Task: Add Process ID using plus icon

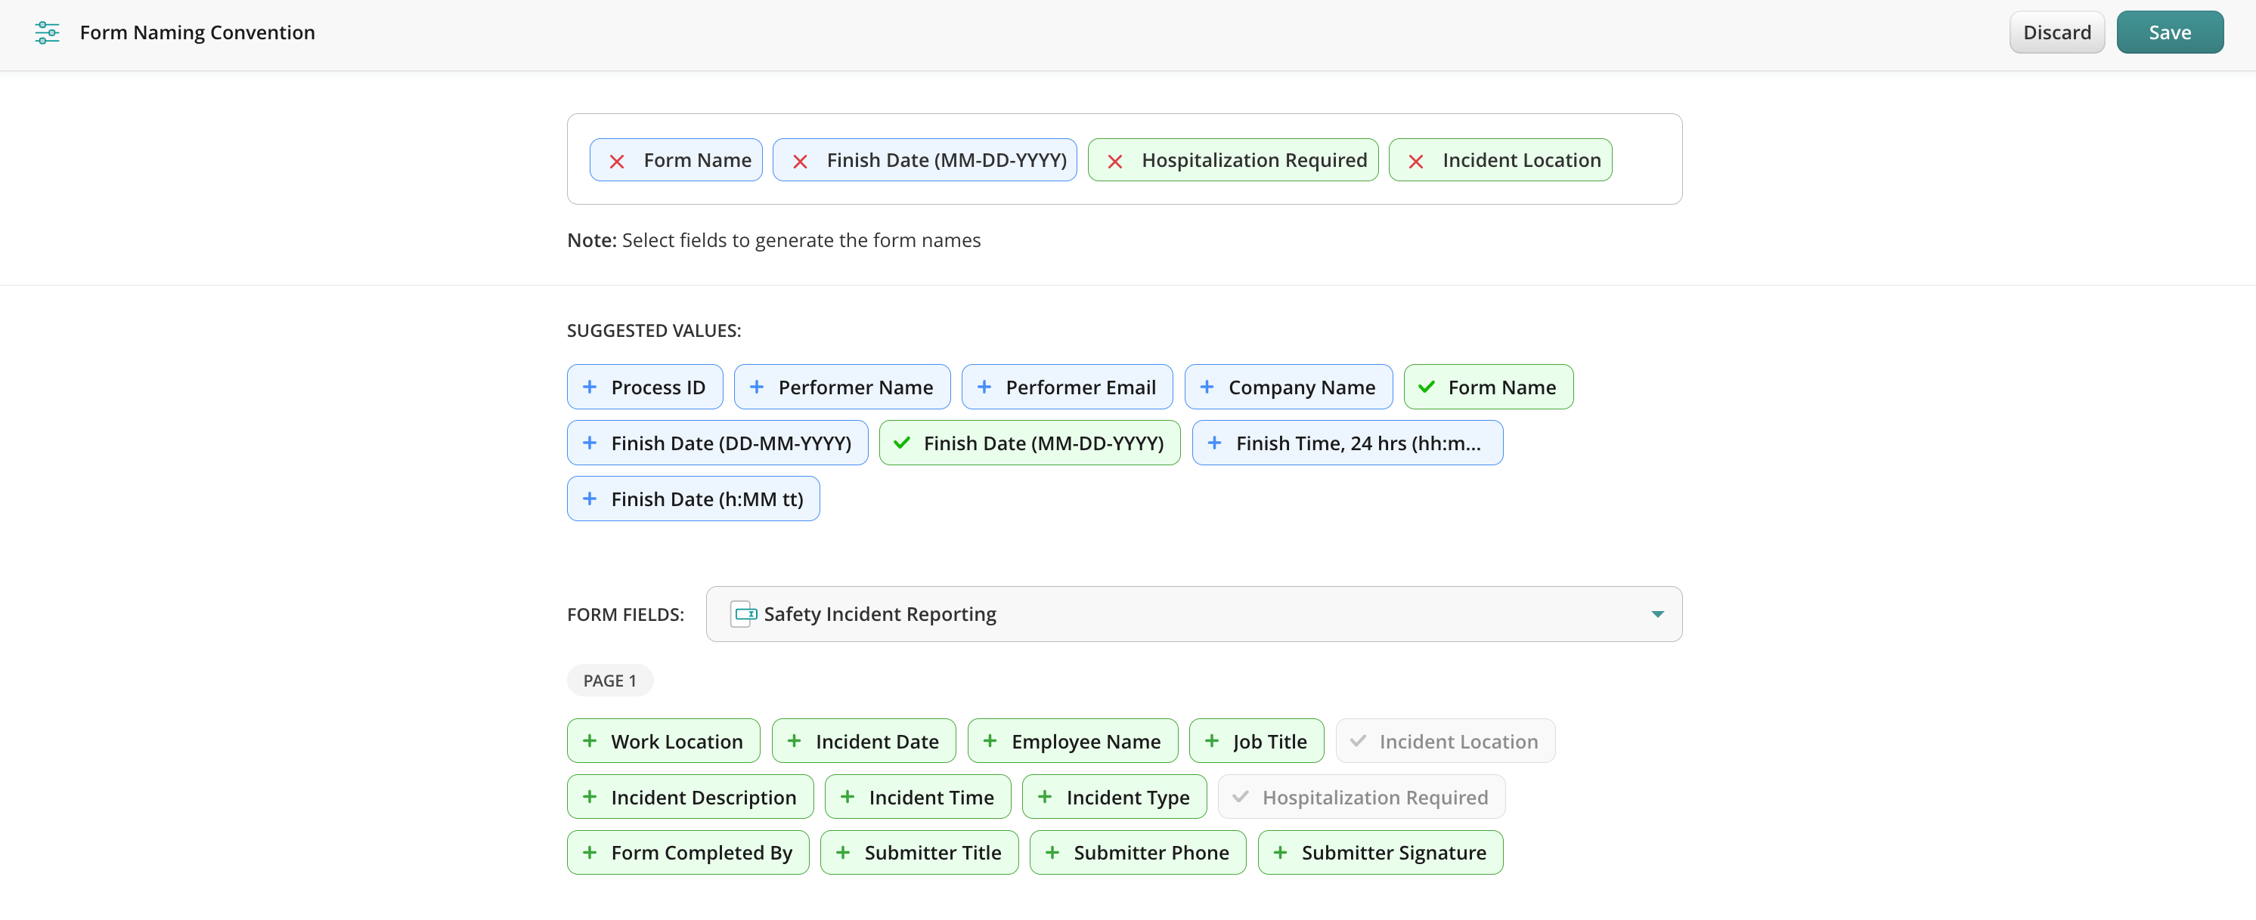Action: [x=590, y=387]
